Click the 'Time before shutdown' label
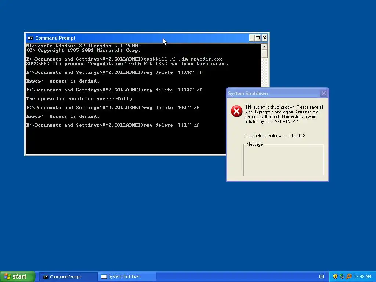 click(x=265, y=136)
